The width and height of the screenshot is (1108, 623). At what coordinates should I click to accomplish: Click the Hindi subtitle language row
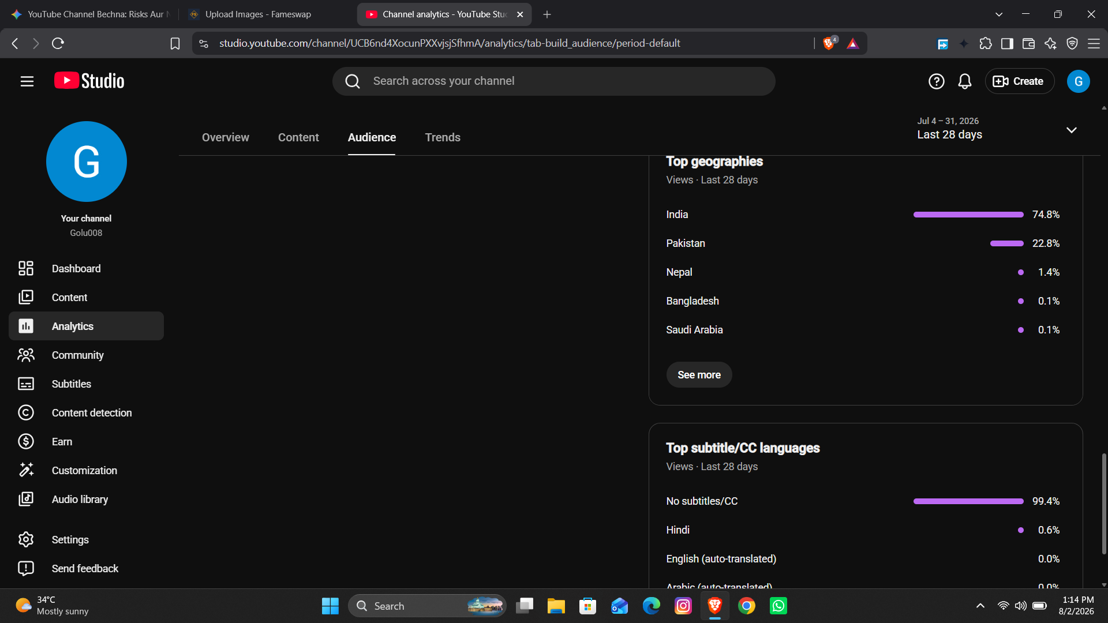pyautogui.click(x=863, y=530)
